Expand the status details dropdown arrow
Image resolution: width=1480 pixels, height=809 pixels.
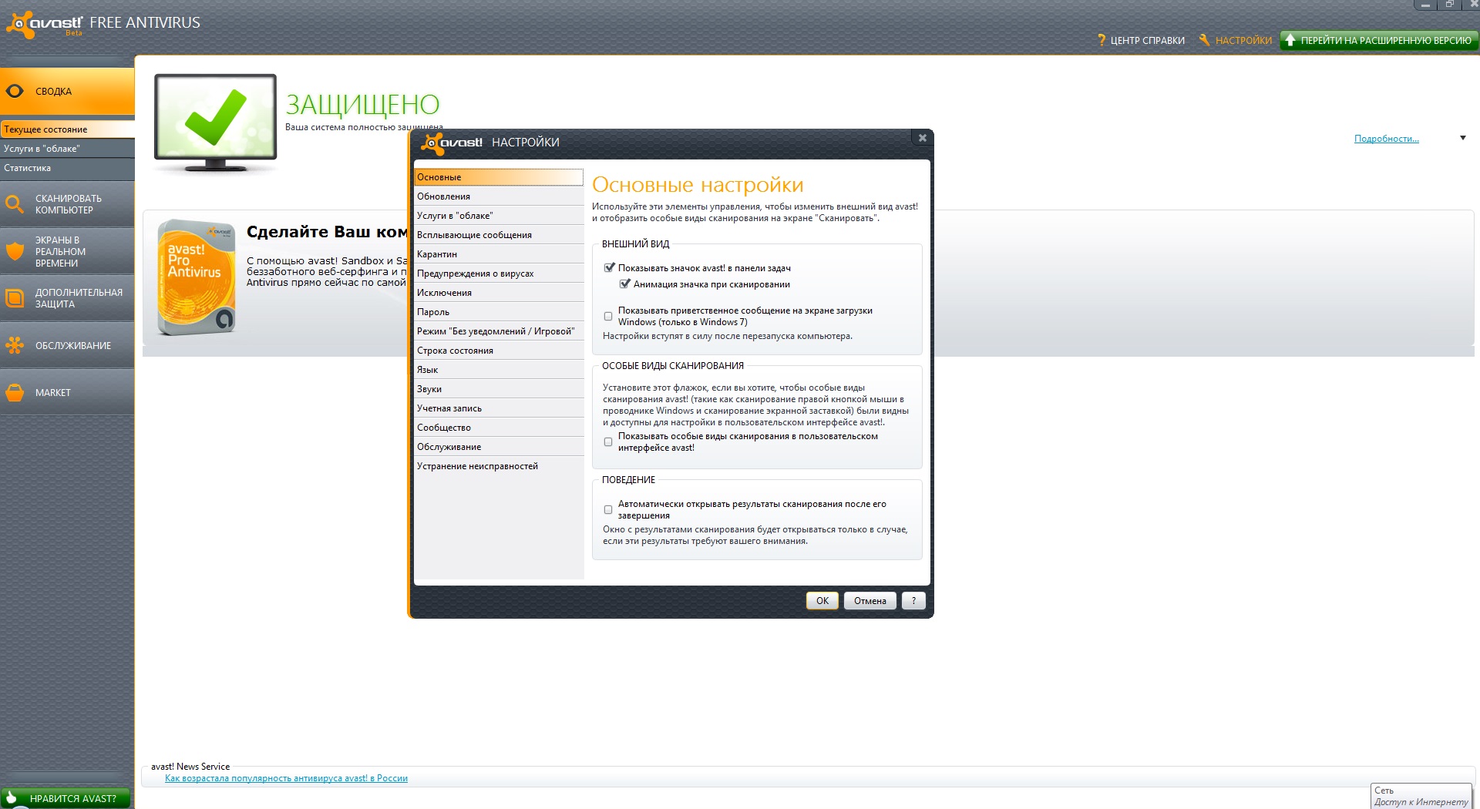pos(1462,139)
